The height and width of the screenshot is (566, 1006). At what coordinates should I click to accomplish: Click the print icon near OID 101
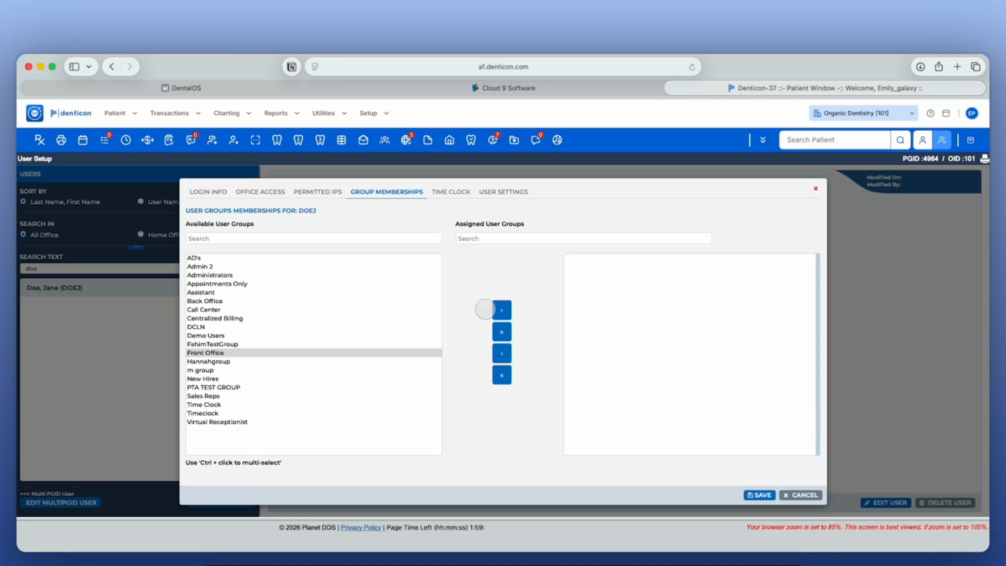pyautogui.click(x=984, y=159)
